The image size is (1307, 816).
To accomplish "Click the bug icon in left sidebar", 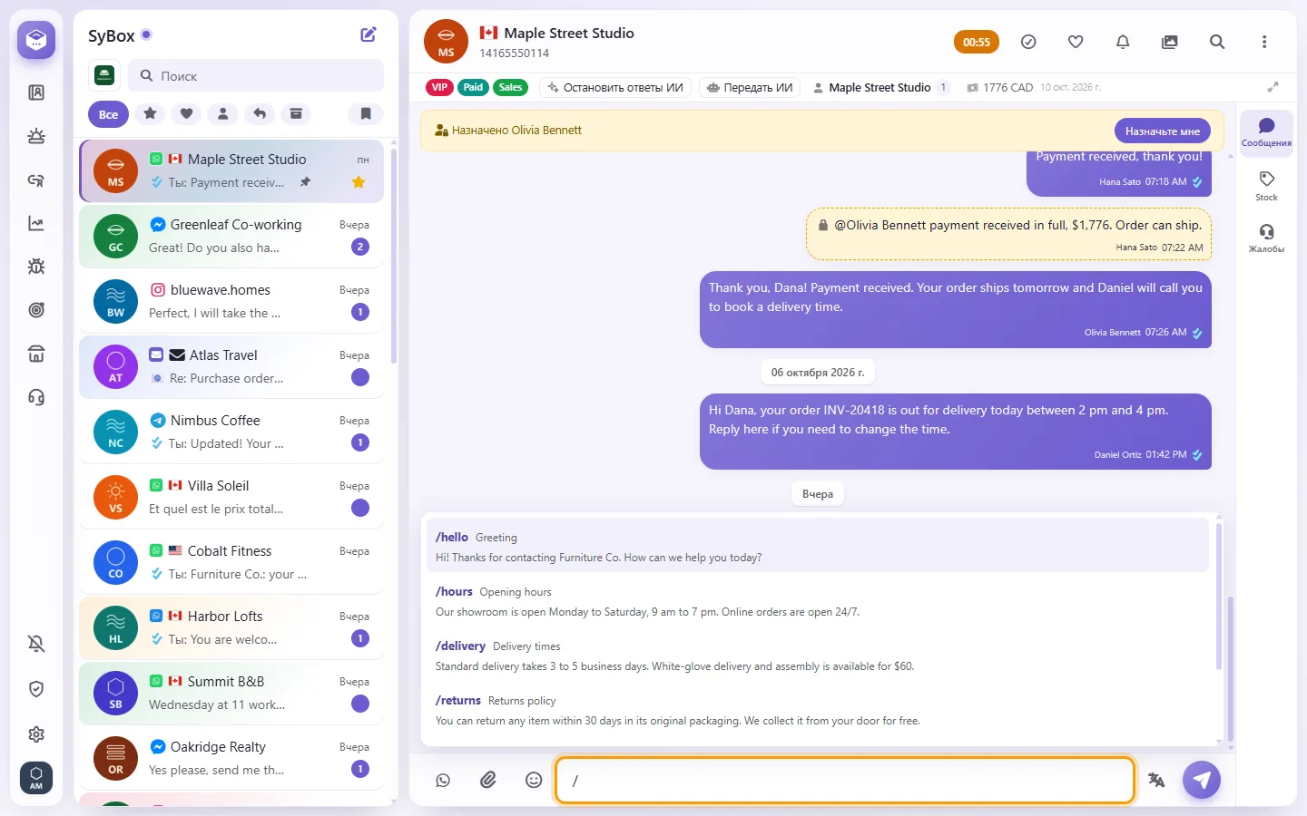I will pyautogui.click(x=36, y=267).
